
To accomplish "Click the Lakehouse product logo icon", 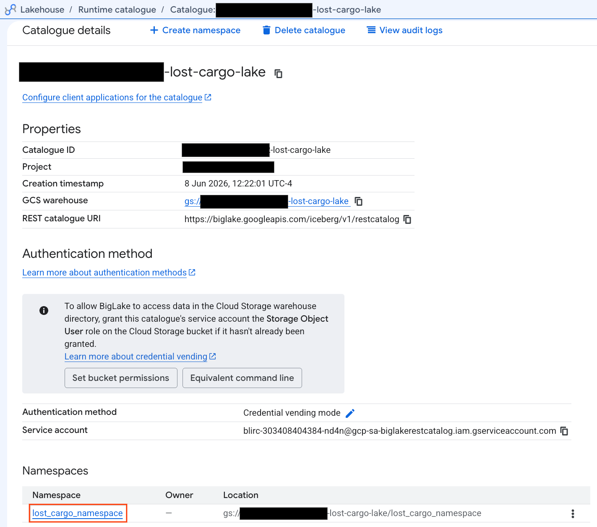I will (x=10, y=10).
